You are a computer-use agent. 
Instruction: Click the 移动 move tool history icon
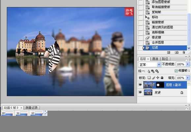[147, 17]
